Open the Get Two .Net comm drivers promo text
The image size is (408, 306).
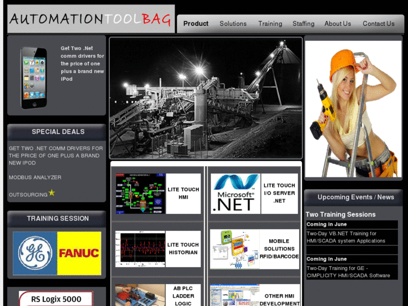82,63
